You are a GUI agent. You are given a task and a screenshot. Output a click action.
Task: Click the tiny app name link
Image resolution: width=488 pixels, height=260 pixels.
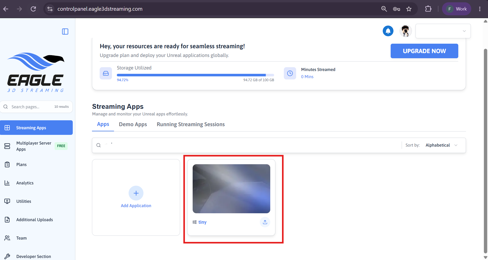coord(202,222)
